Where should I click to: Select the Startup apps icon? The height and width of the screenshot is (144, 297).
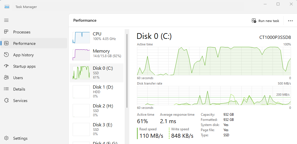(6, 66)
